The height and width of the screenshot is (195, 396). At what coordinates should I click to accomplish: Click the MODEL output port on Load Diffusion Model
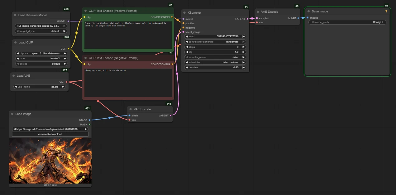pos(68,21)
